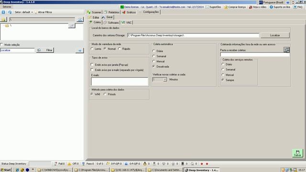
Task: Open the Coleta tab
Action: [95, 22]
